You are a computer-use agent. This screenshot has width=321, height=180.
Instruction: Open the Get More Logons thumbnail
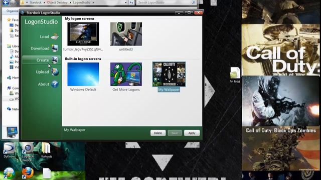click(x=126, y=74)
